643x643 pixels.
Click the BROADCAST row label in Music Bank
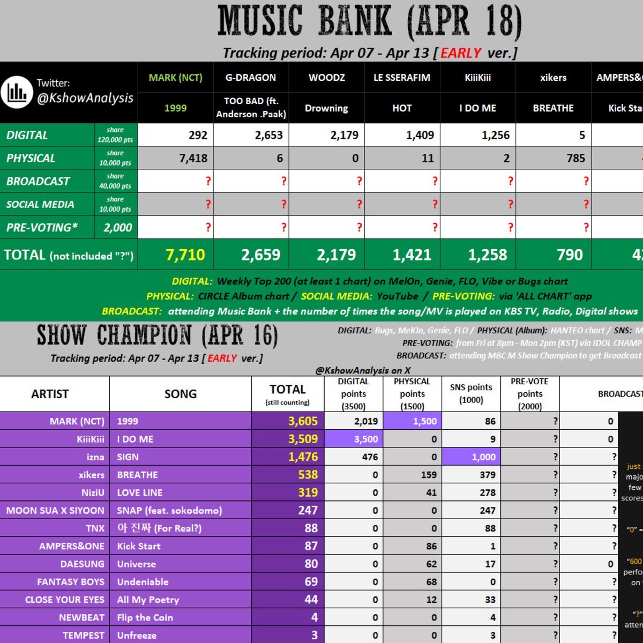38,182
